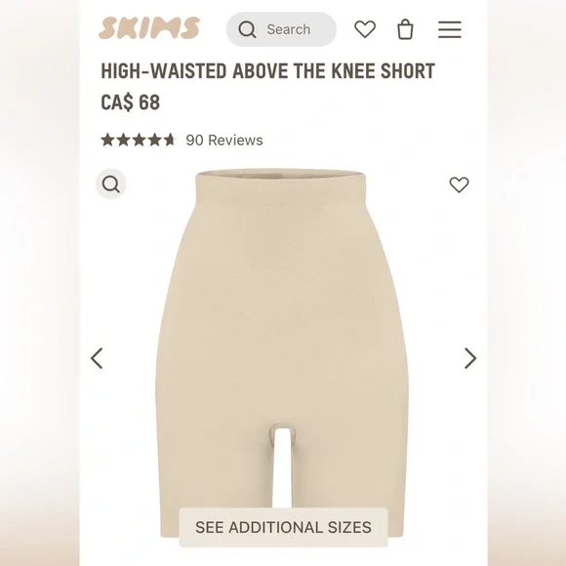This screenshot has height=566, width=566.
Task: Click the CA$ 68 price text
Action: click(131, 102)
